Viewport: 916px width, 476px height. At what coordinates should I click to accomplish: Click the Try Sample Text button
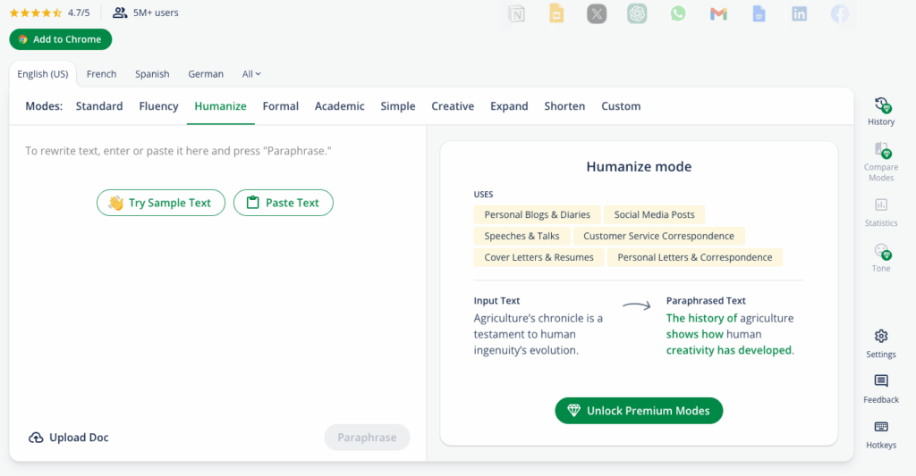point(161,203)
